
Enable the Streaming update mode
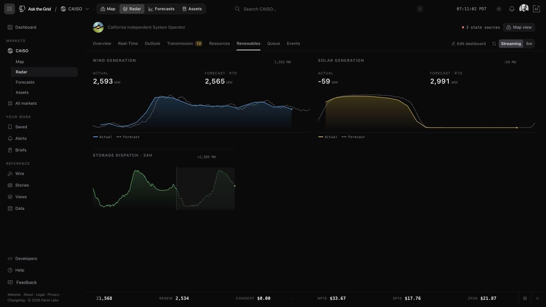[511, 44]
